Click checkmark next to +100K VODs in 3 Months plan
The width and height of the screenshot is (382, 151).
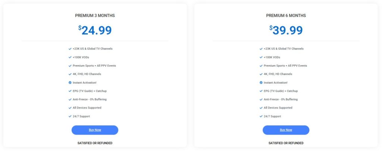[x=70, y=57]
